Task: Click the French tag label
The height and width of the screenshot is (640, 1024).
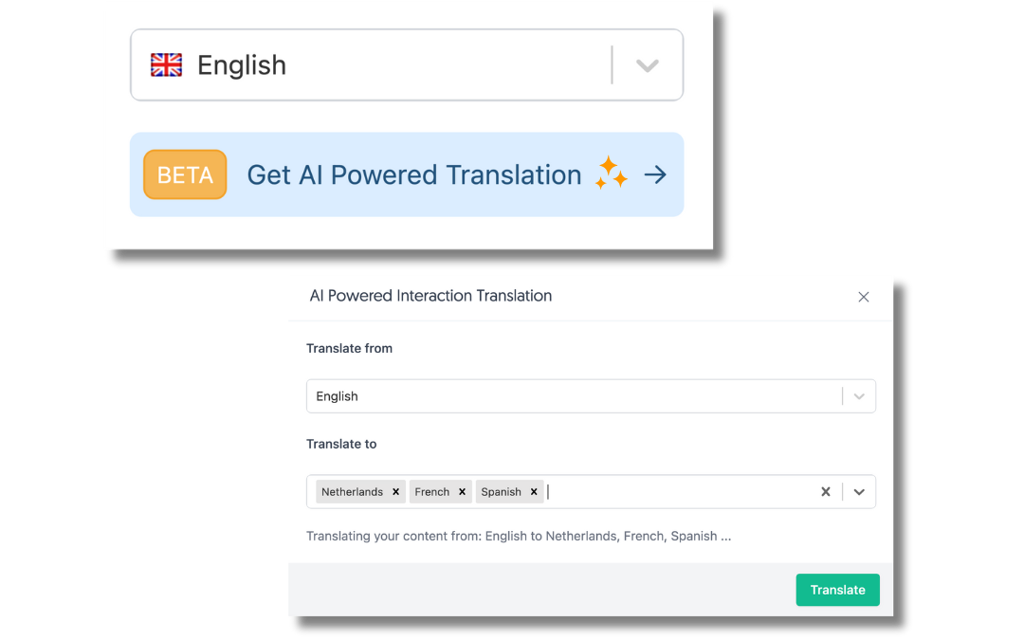Action: point(432,492)
